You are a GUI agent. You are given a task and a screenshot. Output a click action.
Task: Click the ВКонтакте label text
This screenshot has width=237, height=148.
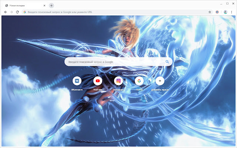(77, 90)
